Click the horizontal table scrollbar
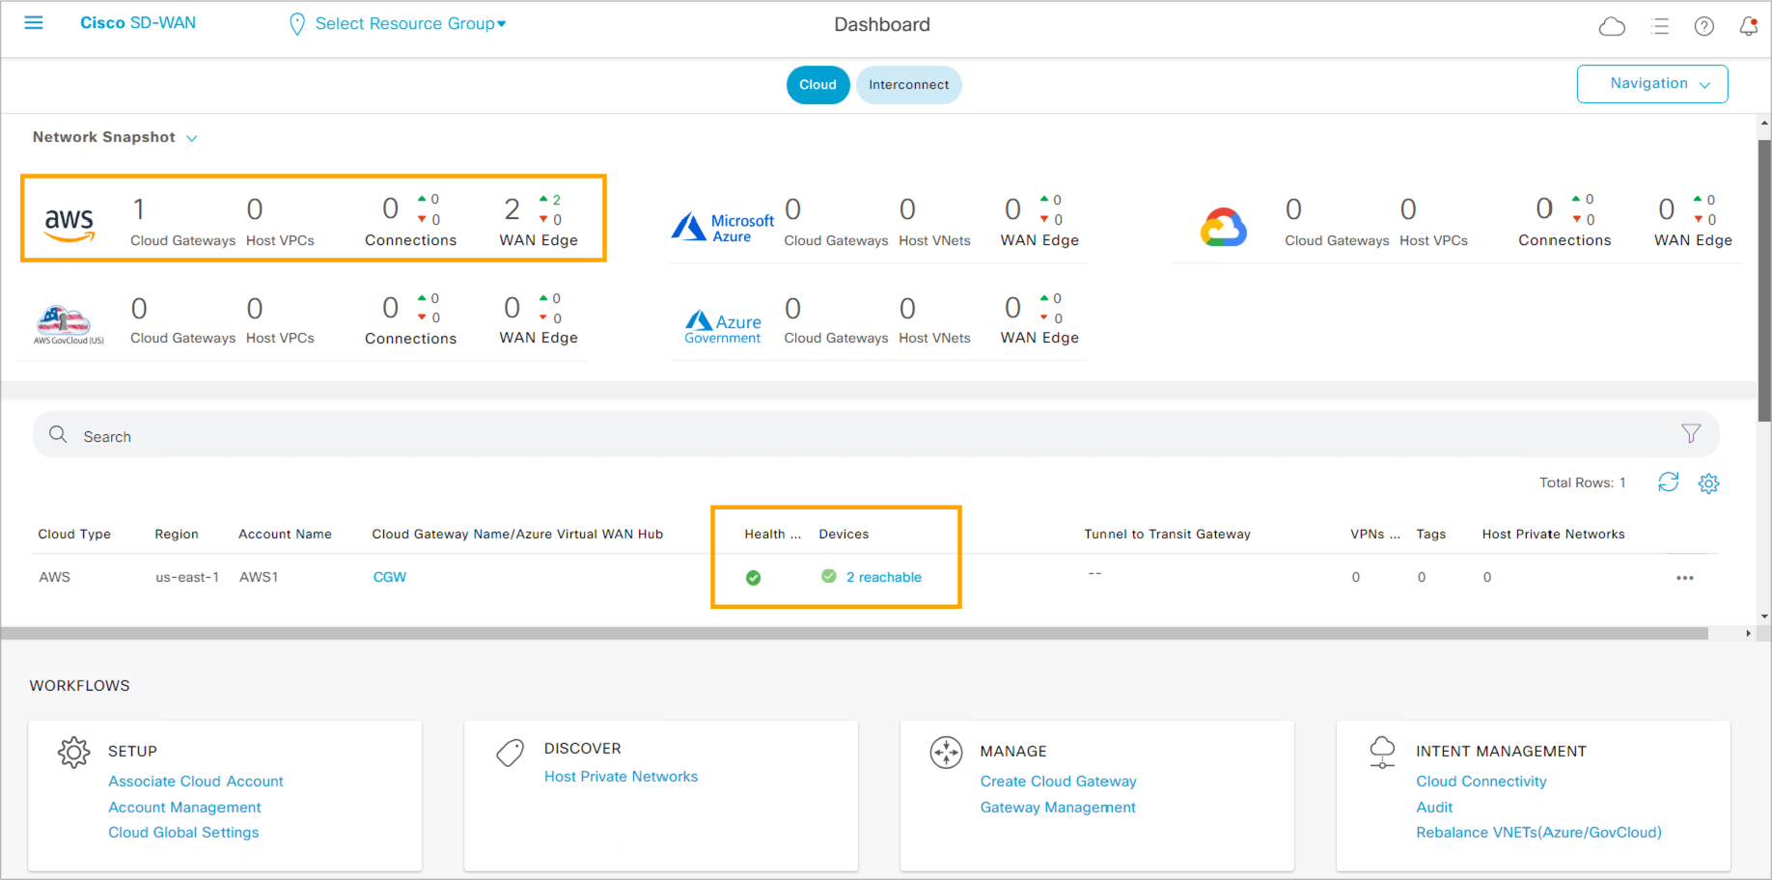 coord(854,634)
